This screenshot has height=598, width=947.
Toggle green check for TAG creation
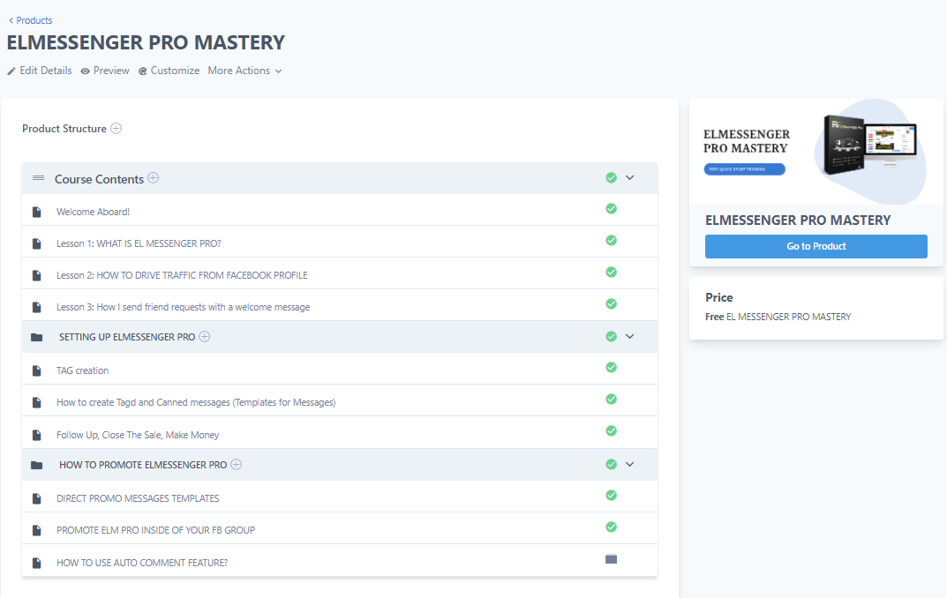click(x=612, y=368)
